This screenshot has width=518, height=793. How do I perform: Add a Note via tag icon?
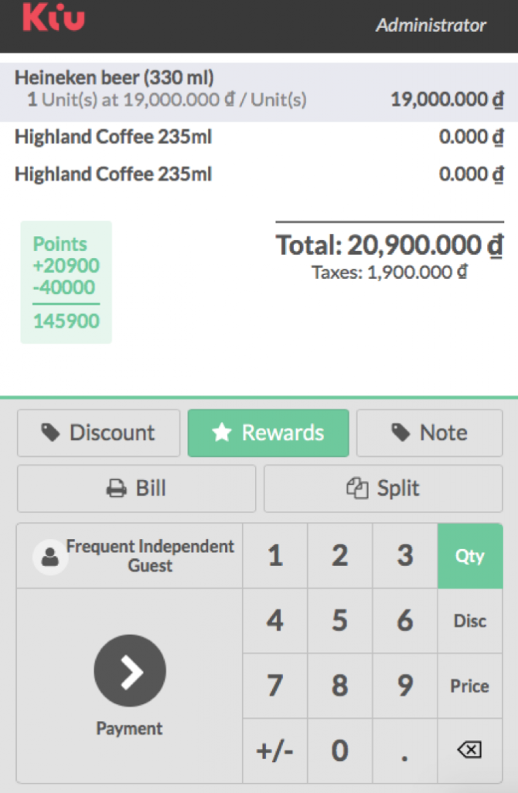(430, 433)
